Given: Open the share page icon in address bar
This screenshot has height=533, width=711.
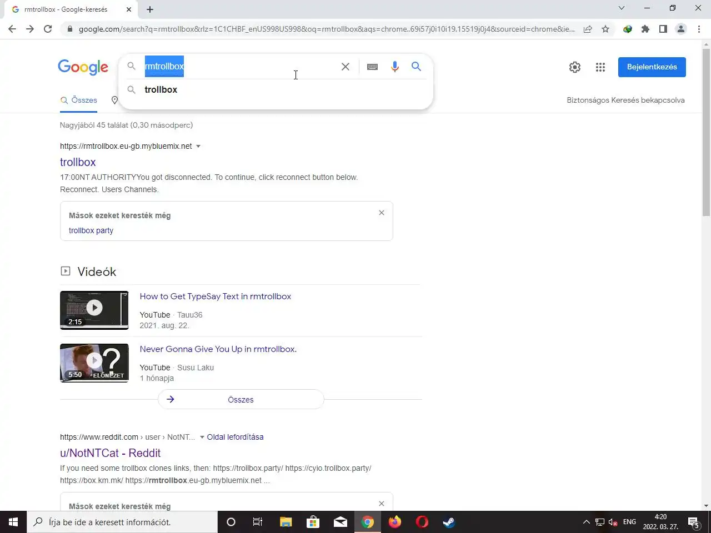Looking at the screenshot, I should pos(588,29).
